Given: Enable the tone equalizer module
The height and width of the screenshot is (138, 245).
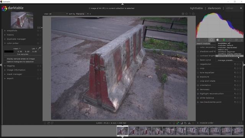Looking at the screenshot, I should (x=198, y=72).
